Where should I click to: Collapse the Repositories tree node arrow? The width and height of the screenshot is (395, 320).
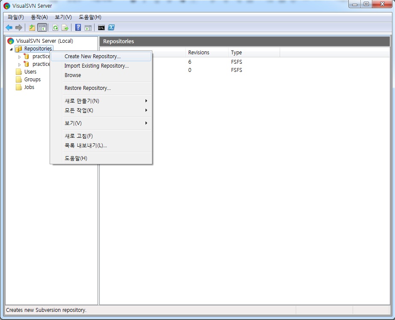click(x=11, y=49)
